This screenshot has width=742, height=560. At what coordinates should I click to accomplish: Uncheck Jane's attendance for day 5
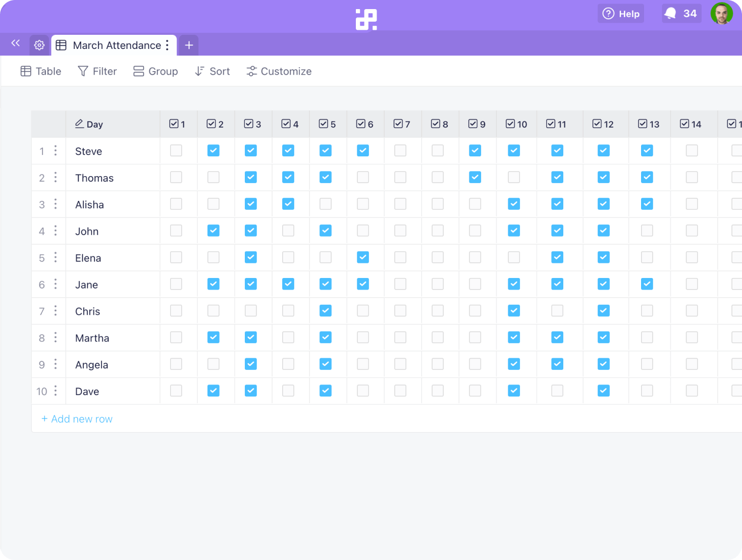[x=326, y=284]
